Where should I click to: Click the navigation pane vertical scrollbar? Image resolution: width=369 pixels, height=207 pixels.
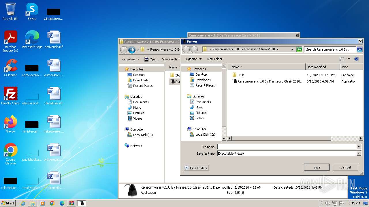pos(224,98)
